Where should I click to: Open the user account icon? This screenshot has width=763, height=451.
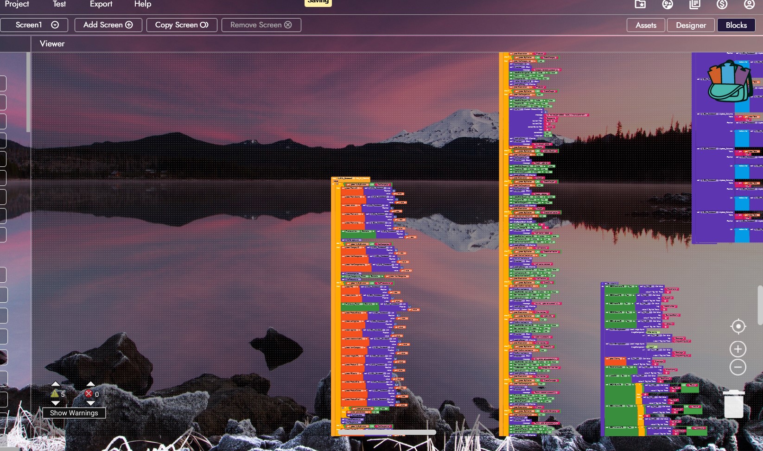click(750, 4)
